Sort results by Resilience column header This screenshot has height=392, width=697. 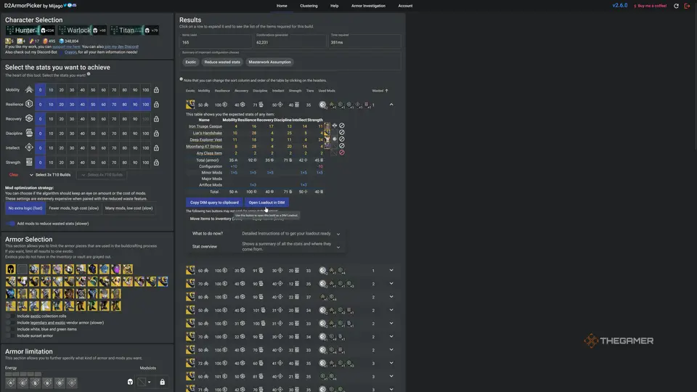pos(222,91)
